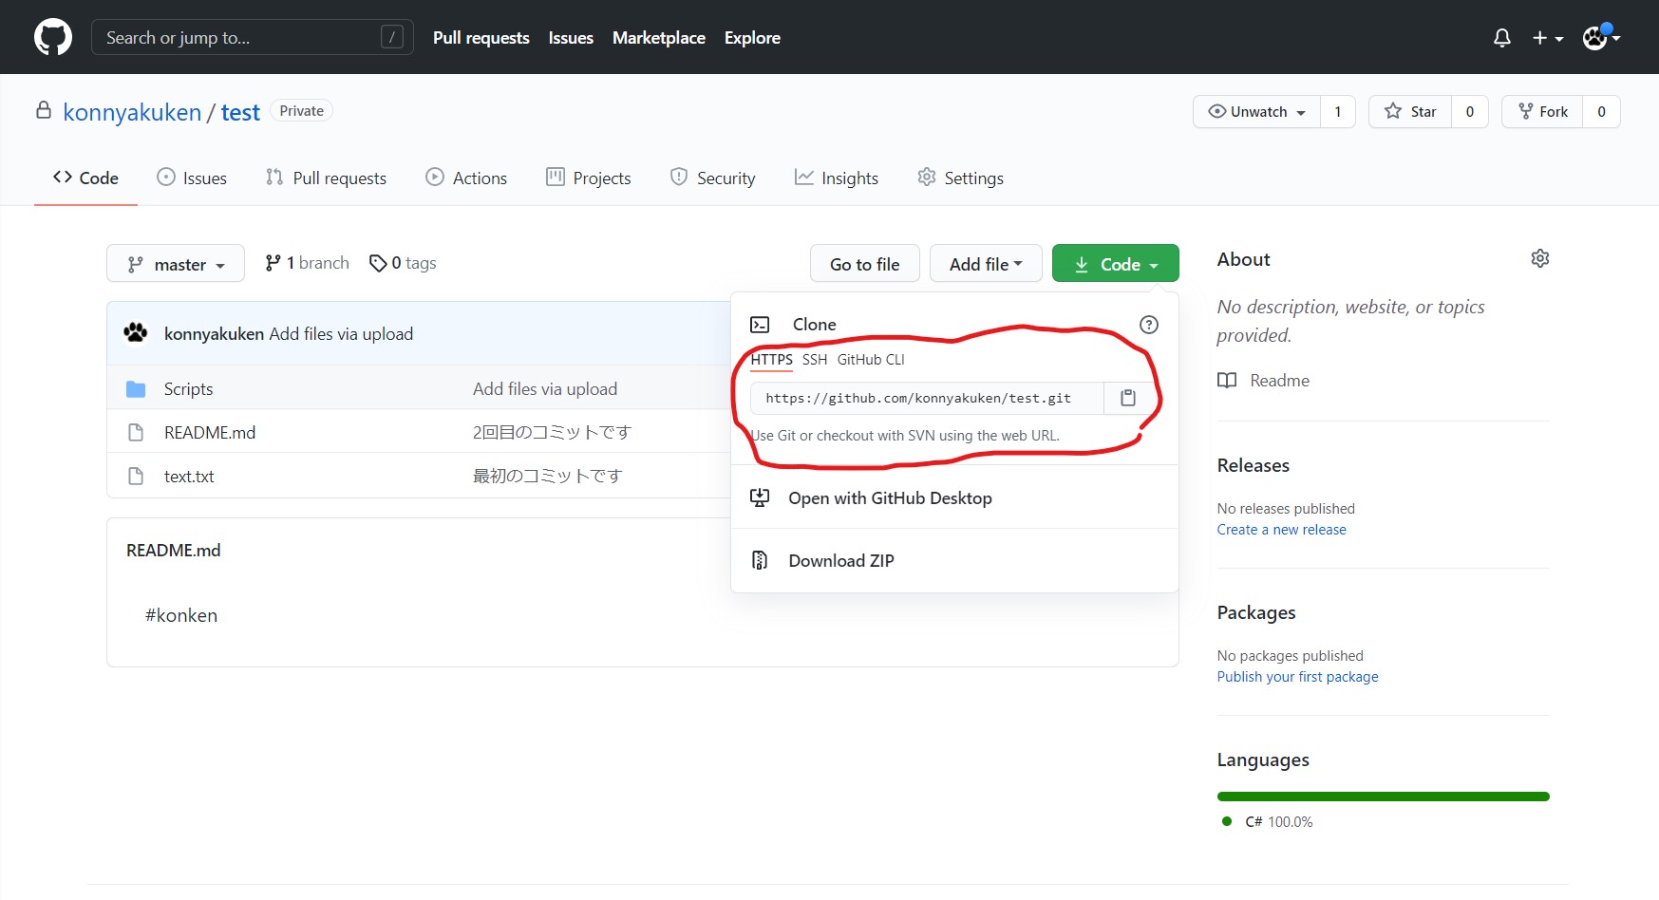Open the 最初のコミットです commit message

click(x=547, y=477)
